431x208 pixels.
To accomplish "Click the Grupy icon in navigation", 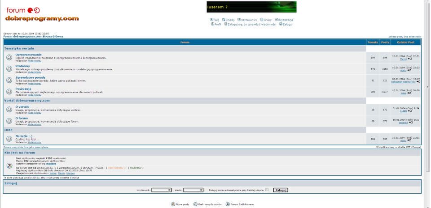I will pos(262,20).
